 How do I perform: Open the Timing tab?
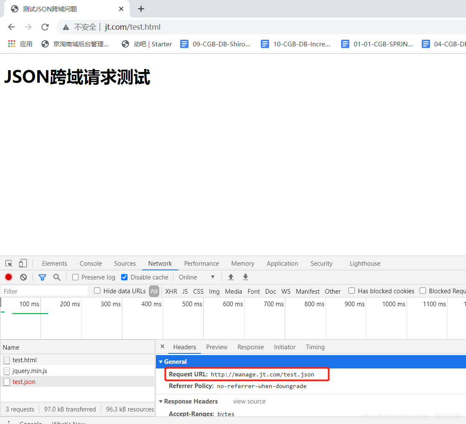point(315,347)
